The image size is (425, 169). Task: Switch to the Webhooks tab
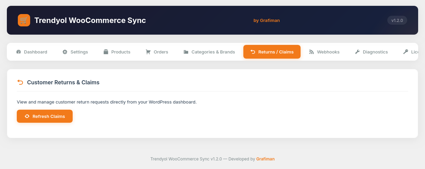324,52
